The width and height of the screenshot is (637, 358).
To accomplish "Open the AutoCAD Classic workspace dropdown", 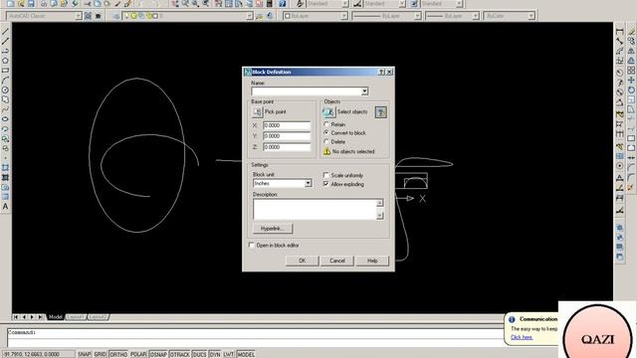I will click(78, 16).
